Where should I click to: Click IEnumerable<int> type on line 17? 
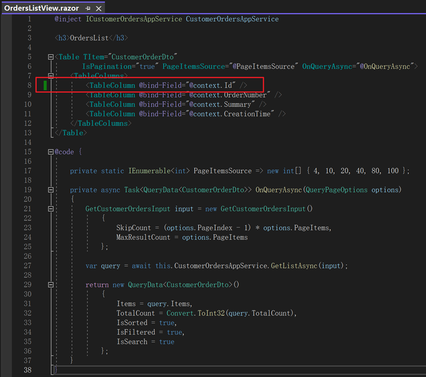click(159, 171)
